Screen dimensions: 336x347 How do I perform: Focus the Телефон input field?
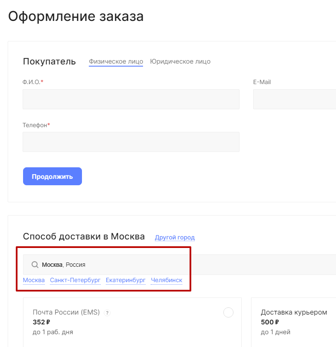click(x=131, y=142)
